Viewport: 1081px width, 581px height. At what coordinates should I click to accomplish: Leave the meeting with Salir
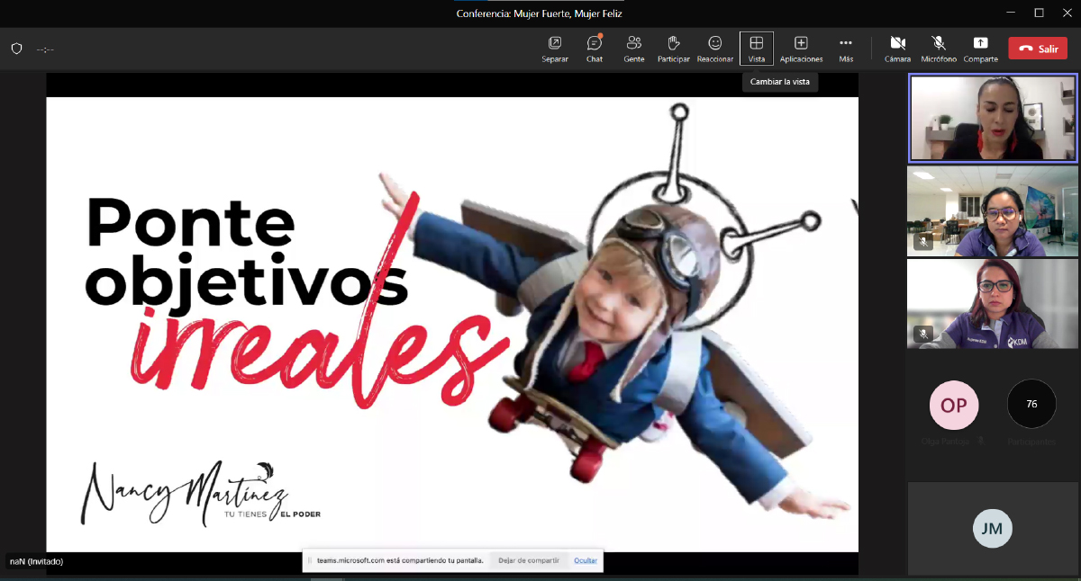(x=1038, y=49)
